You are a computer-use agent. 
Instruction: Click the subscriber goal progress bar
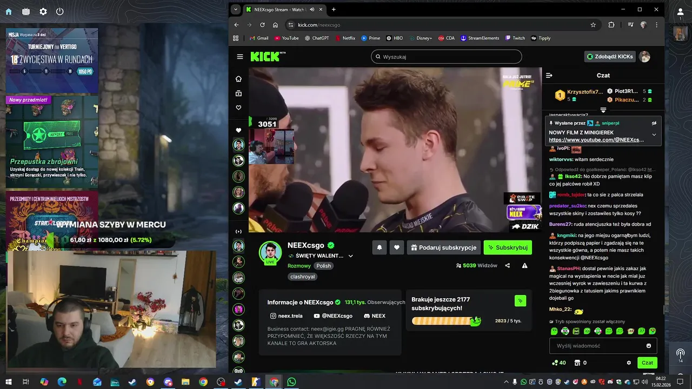tap(446, 321)
